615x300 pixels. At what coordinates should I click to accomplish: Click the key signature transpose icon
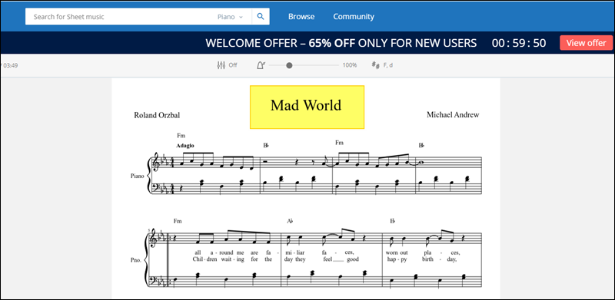pyautogui.click(x=375, y=65)
